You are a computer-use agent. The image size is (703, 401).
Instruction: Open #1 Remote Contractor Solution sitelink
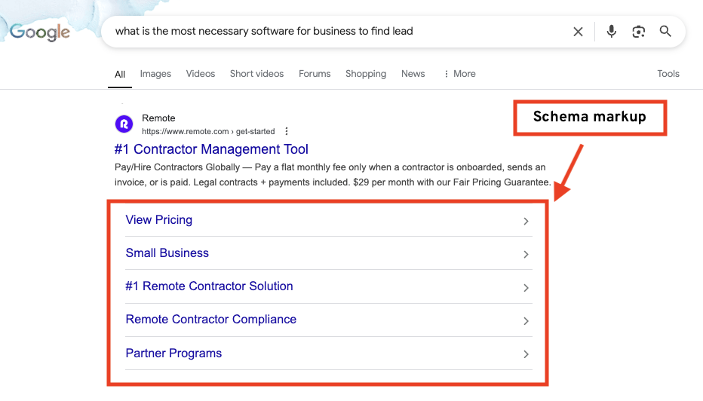tap(210, 286)
